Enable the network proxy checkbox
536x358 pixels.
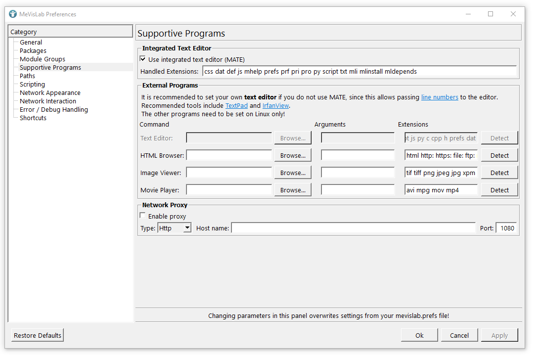143,216
